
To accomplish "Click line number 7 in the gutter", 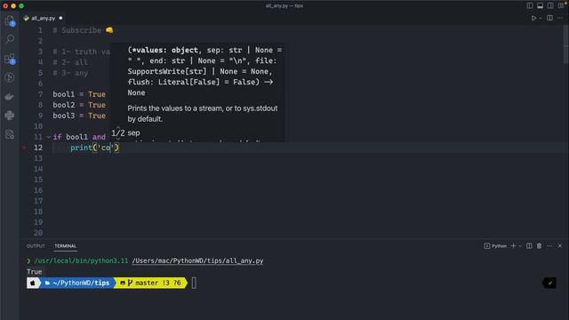I will [40, 94].
